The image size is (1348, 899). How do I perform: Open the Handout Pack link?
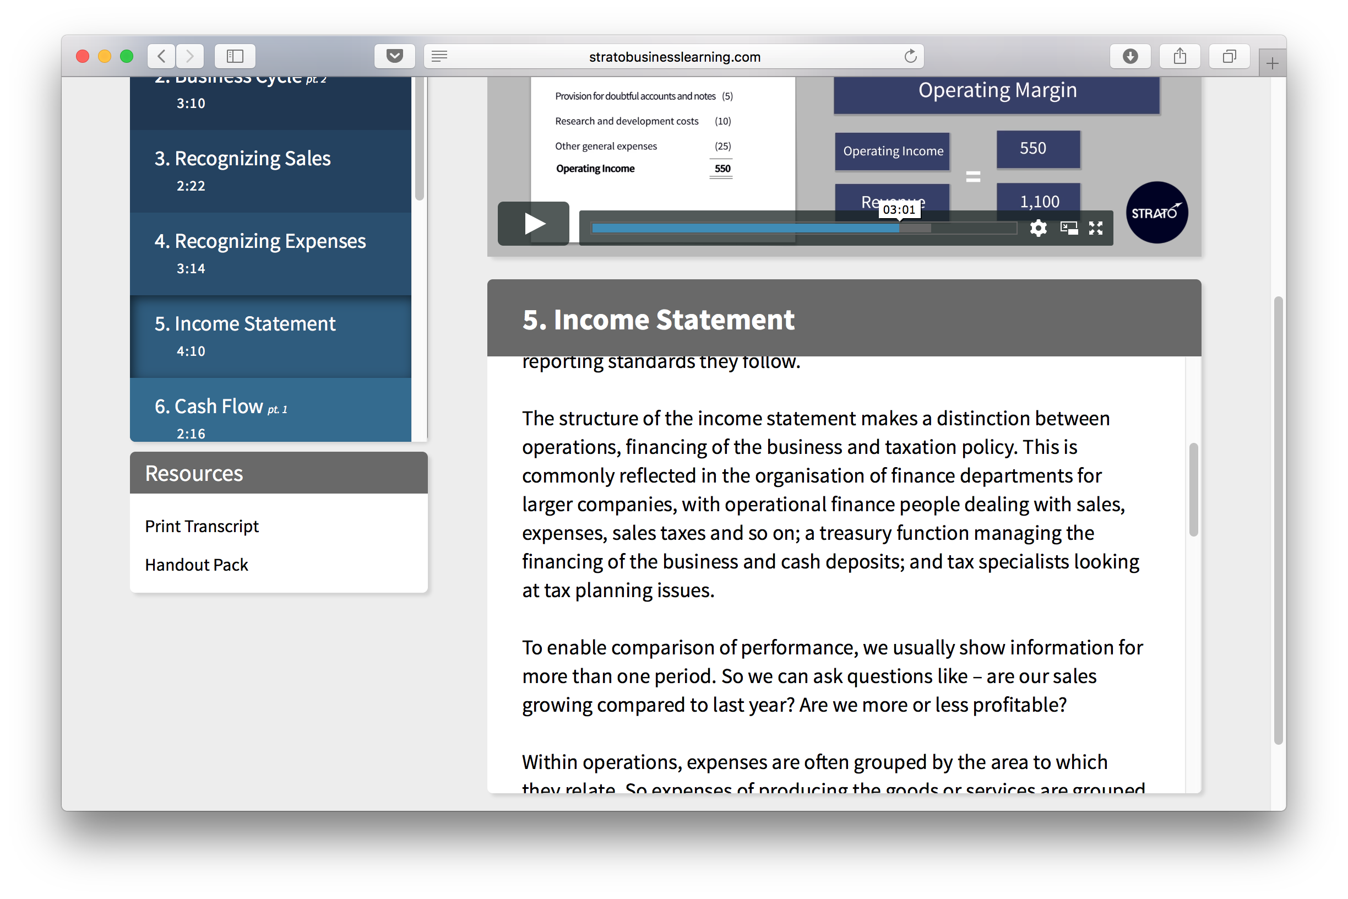pos(197,565)
